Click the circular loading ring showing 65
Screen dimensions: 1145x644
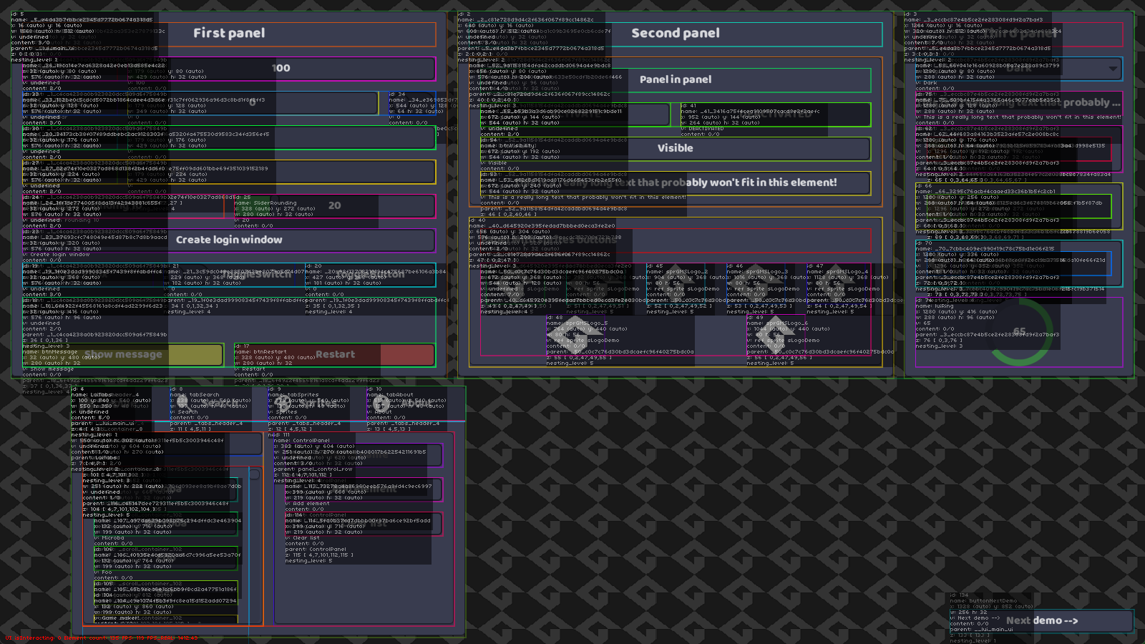(1019, 332)
